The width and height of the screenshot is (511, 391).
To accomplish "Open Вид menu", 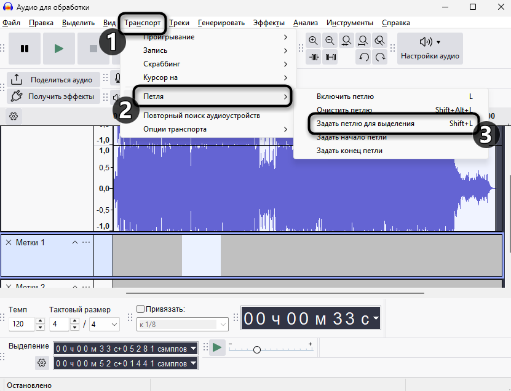I will pos(109,23).
